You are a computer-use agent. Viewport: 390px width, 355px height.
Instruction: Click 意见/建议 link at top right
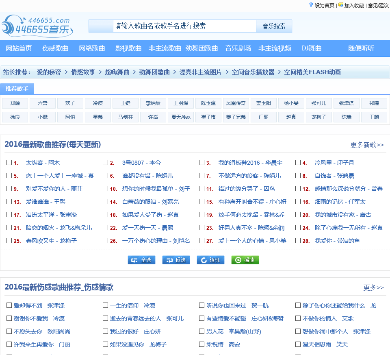(x=378, y=5)
